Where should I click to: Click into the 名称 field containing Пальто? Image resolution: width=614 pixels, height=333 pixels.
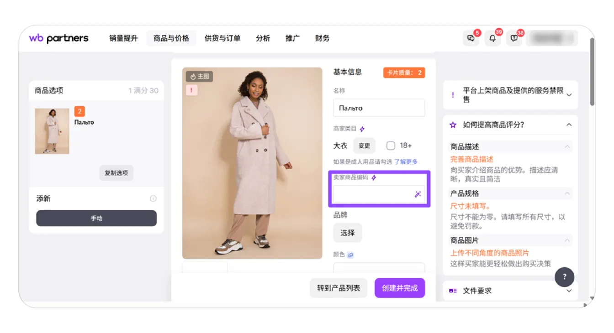coord(379,108)
